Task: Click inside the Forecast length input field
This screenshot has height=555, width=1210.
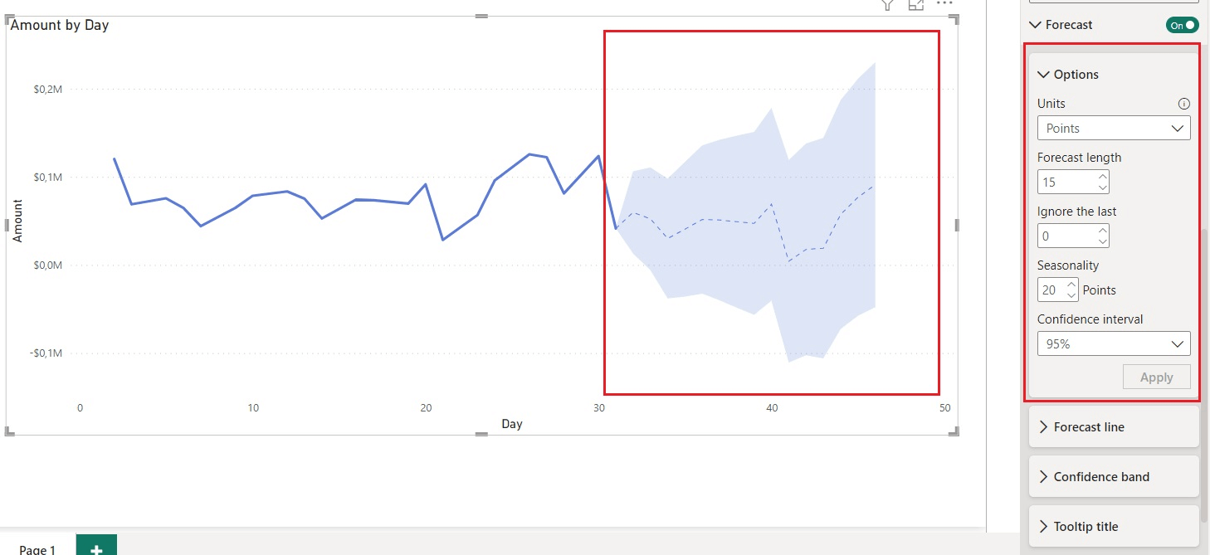Action: pyautogui.click(x=1066, y=181)
